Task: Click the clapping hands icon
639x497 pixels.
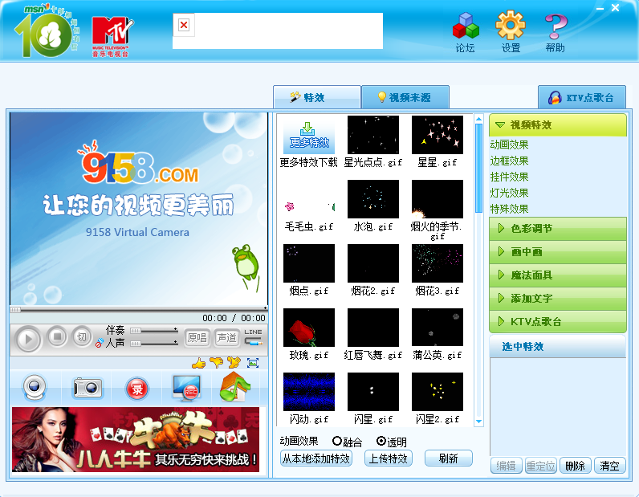Action: [x=234, y=362]
